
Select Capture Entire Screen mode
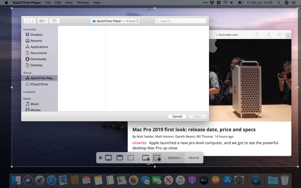pyautogui.click(x=108, y=158)
